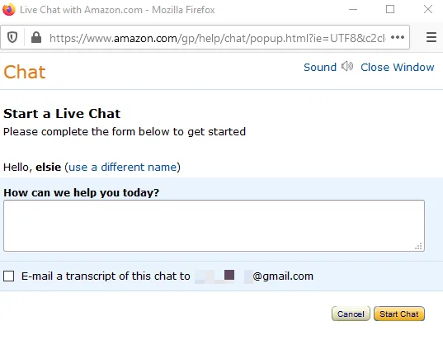Screen dimensions: 443x340
Task: Click the Cancel button
Action: [351, 314]
